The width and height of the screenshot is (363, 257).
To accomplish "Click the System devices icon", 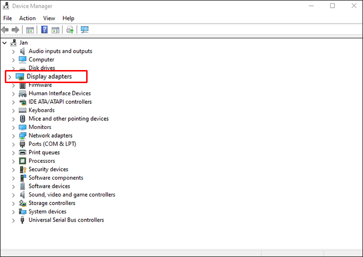I will tap(22, 212).
